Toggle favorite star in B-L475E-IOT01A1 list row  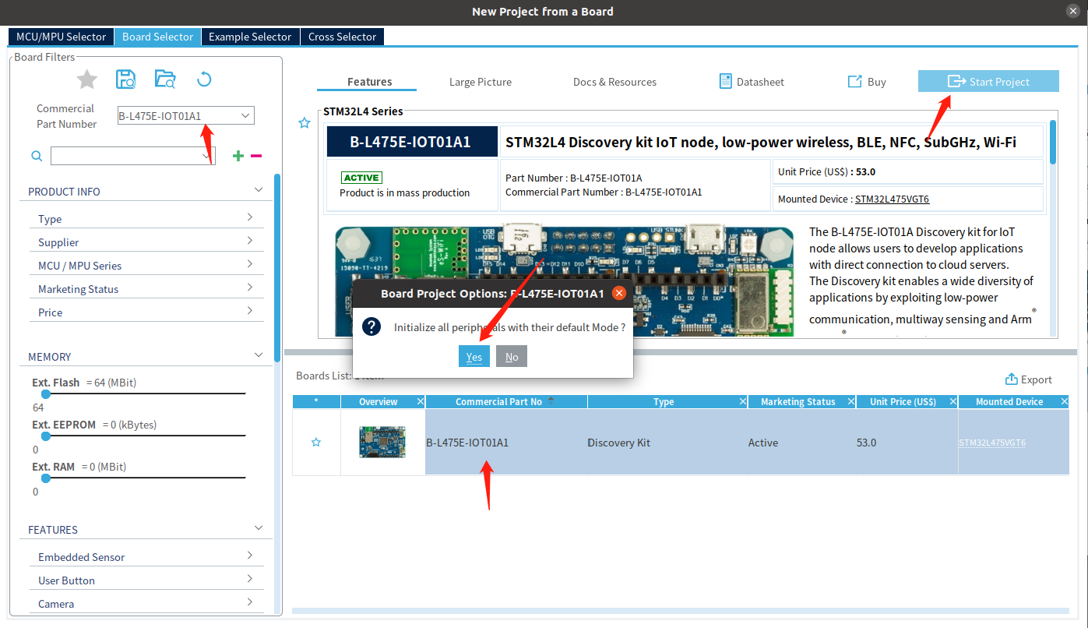tap(316, 442)
